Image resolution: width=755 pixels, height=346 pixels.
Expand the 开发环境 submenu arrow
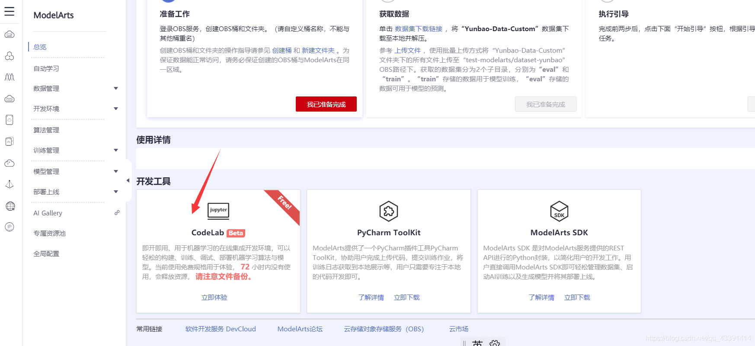[x=116, y=109]
